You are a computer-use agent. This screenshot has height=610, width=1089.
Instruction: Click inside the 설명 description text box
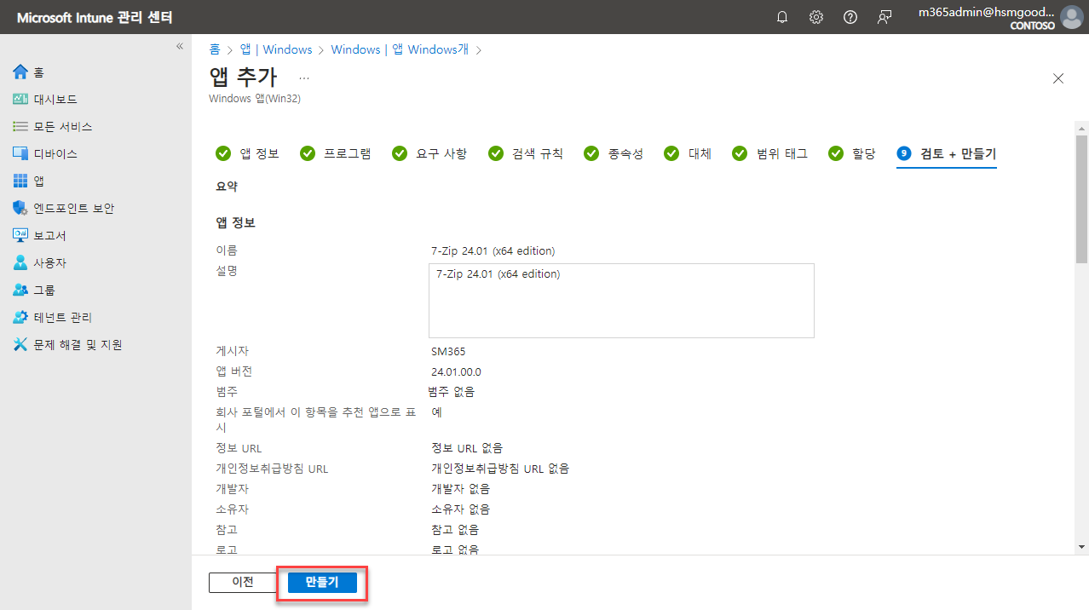click(619, 300)
